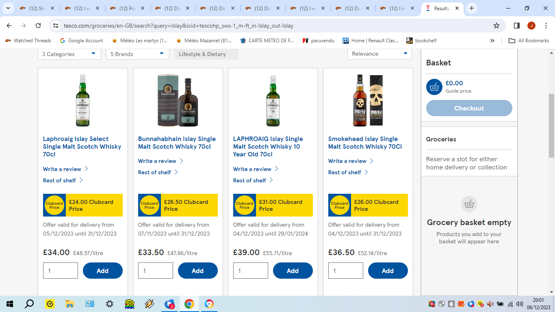Image resolution: width=555 pixels, height=312 pixels.
Task: Bookmark this page with the star icon
Action: (496, 26)
